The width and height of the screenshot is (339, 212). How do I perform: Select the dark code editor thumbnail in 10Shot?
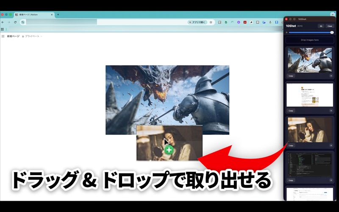click(x=310, y=165)
